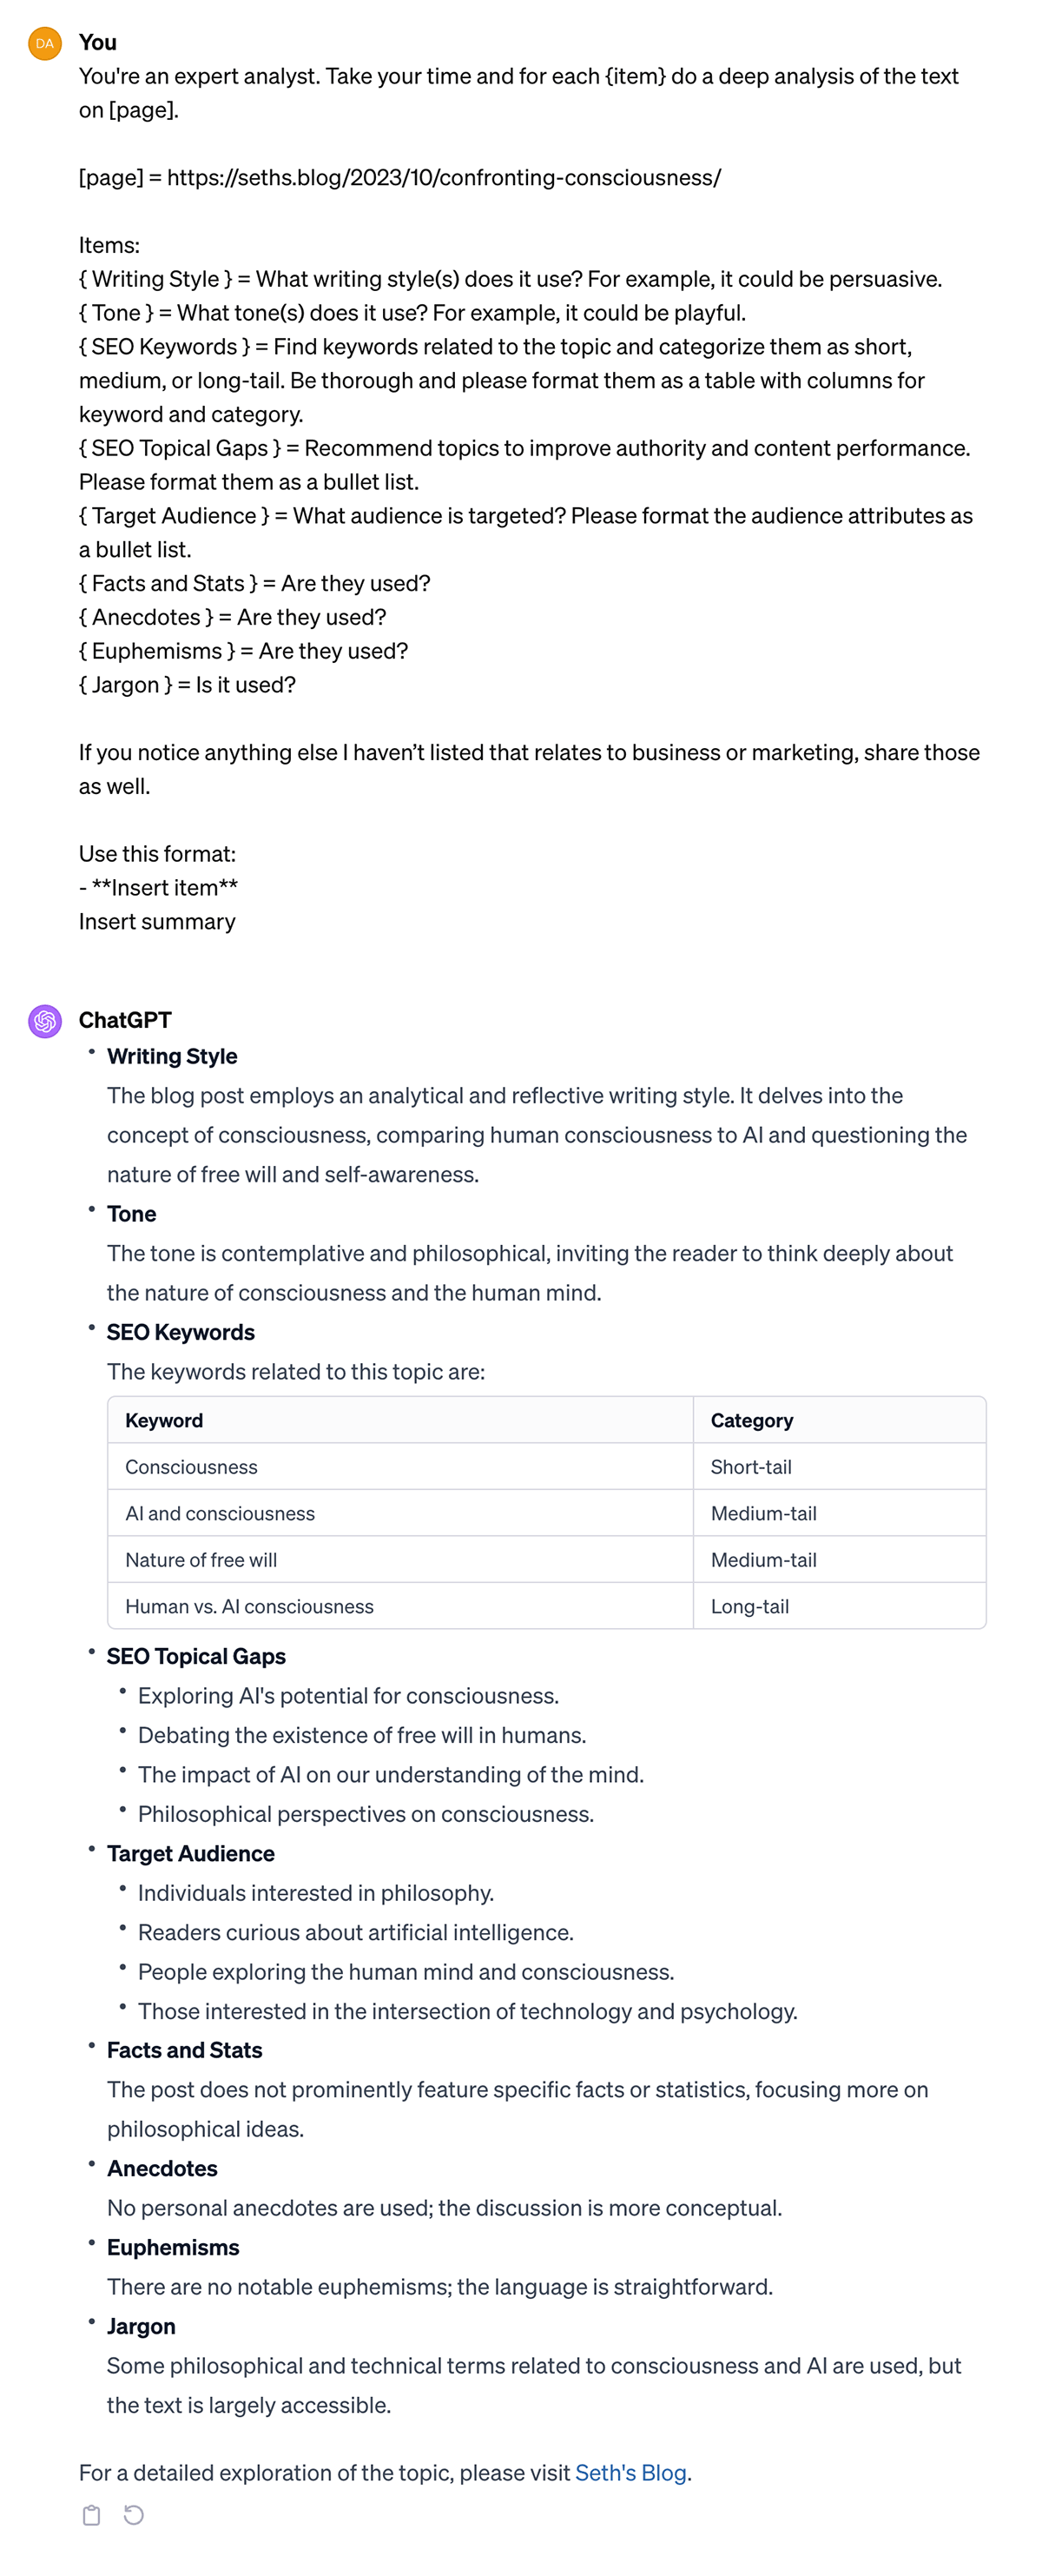Click the "Writing Style" heading in the response
The width and height of the screenshot is (1042, 2576).
(172, 1057)
